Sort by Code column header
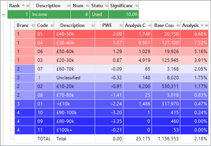211x146 pixels. 42,25
